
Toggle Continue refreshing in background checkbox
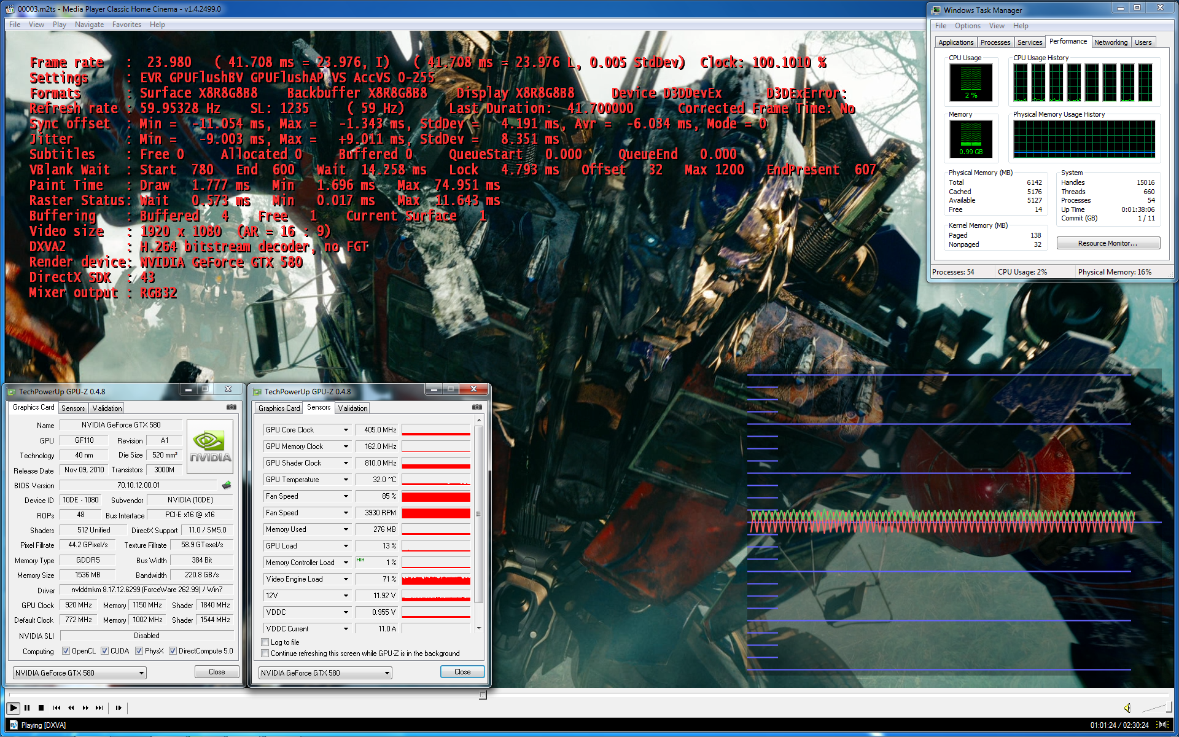point(265,653)
